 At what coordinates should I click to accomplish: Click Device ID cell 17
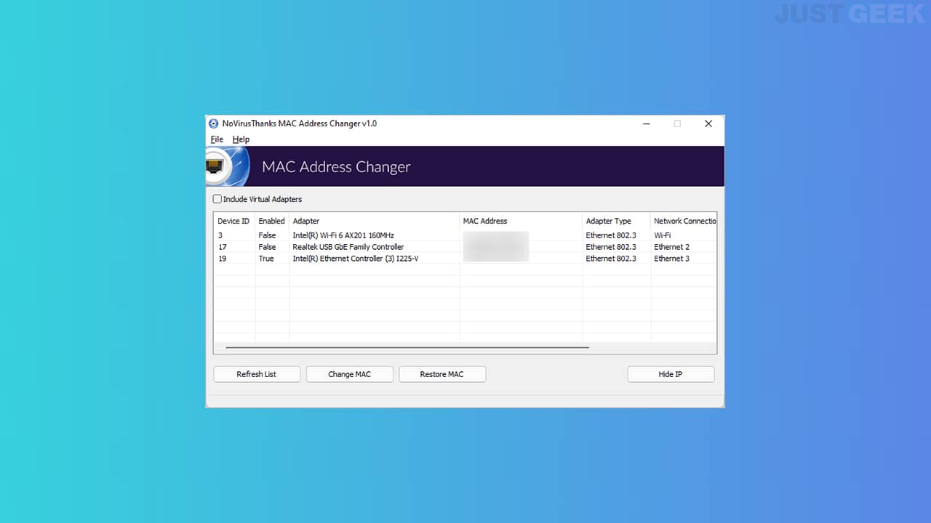(x=223, y=247)
